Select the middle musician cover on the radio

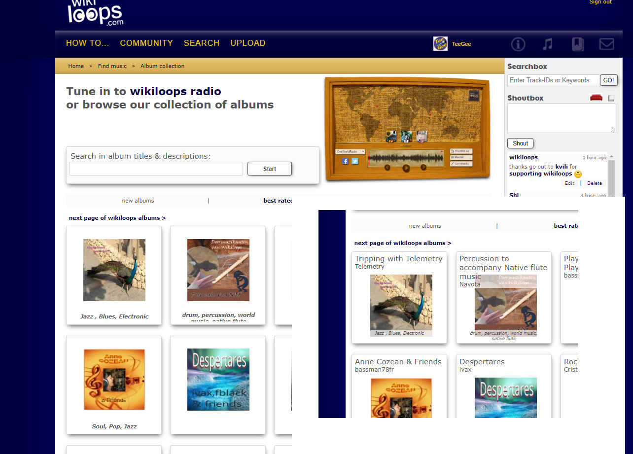(406, 137)
